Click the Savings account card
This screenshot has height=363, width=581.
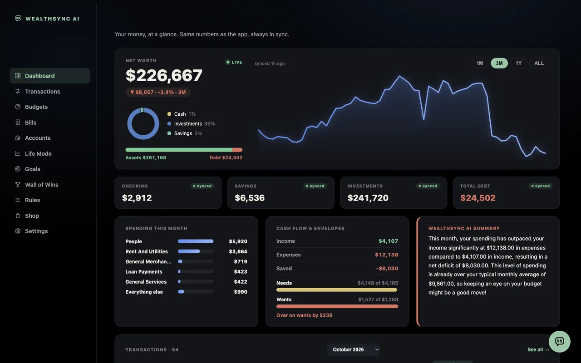(x=281, y=193)
